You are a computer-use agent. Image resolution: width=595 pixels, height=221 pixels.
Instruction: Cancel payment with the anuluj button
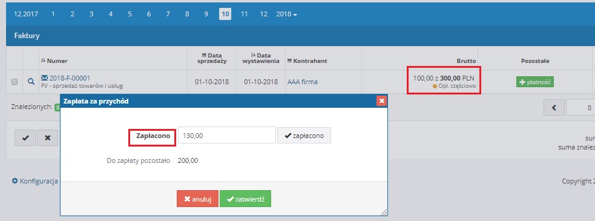pos(197,199)
